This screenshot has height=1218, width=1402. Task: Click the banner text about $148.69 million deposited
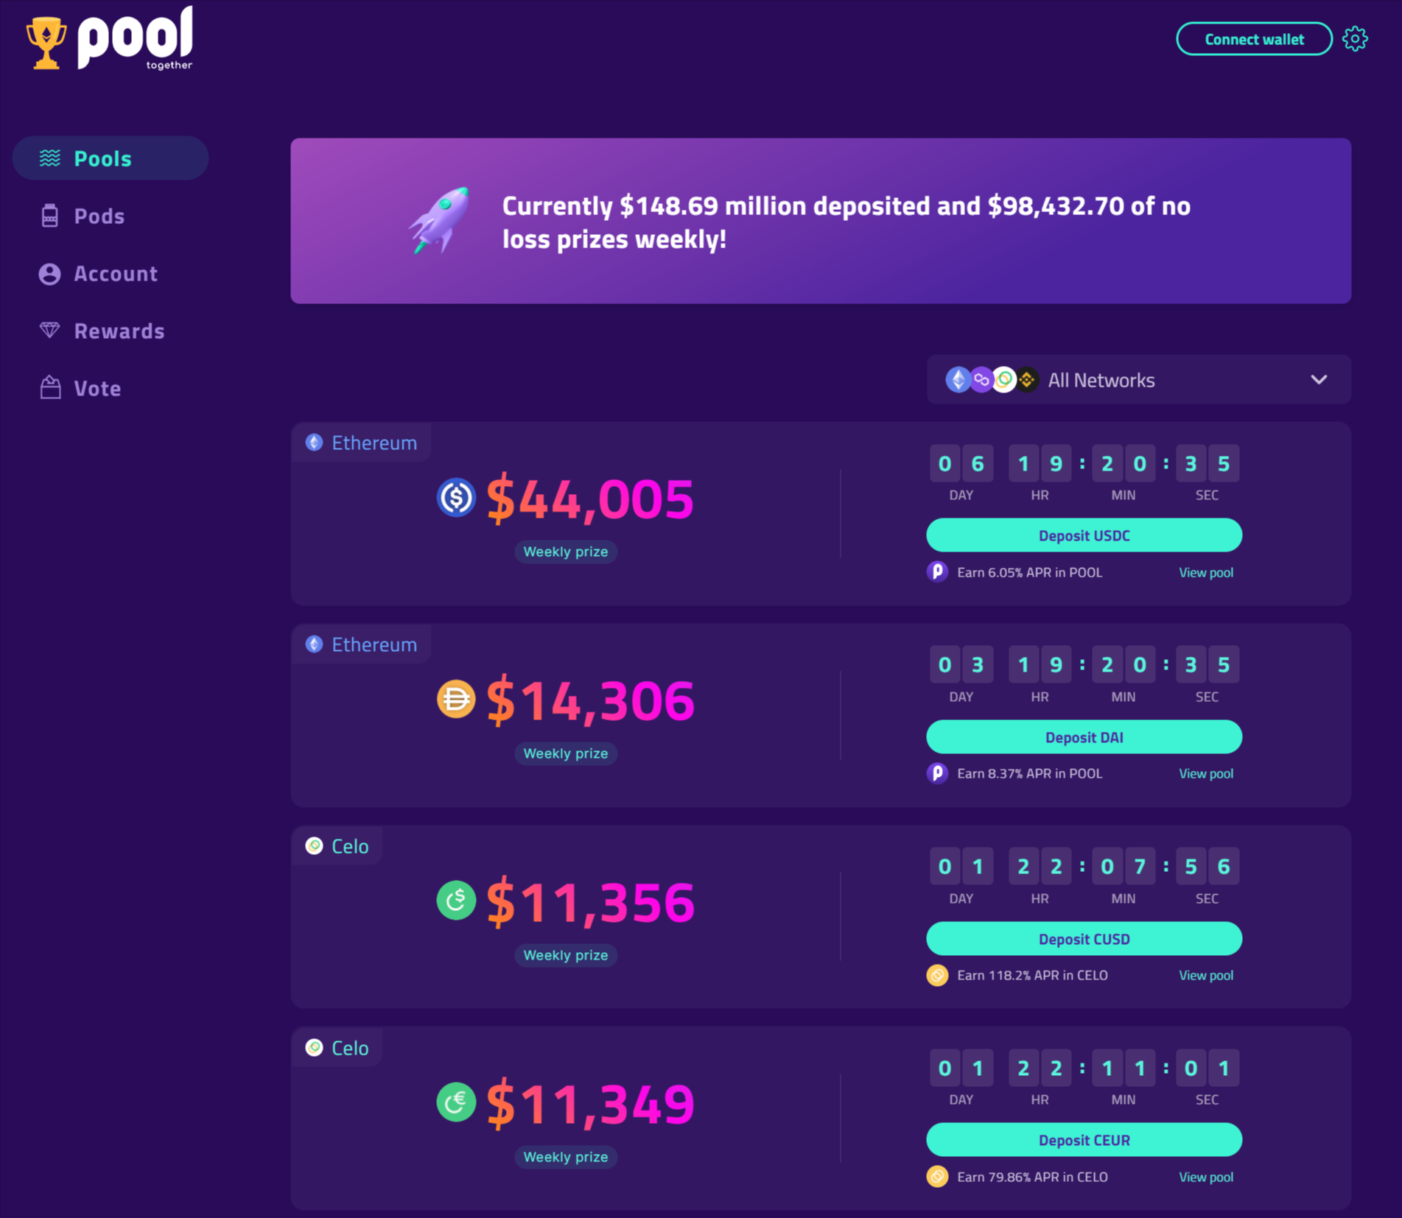(846, 222)
